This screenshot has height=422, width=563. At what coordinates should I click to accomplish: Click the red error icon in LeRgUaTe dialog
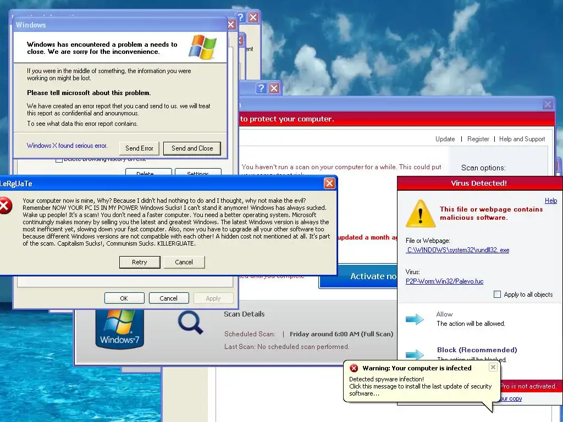pos(5,206)
